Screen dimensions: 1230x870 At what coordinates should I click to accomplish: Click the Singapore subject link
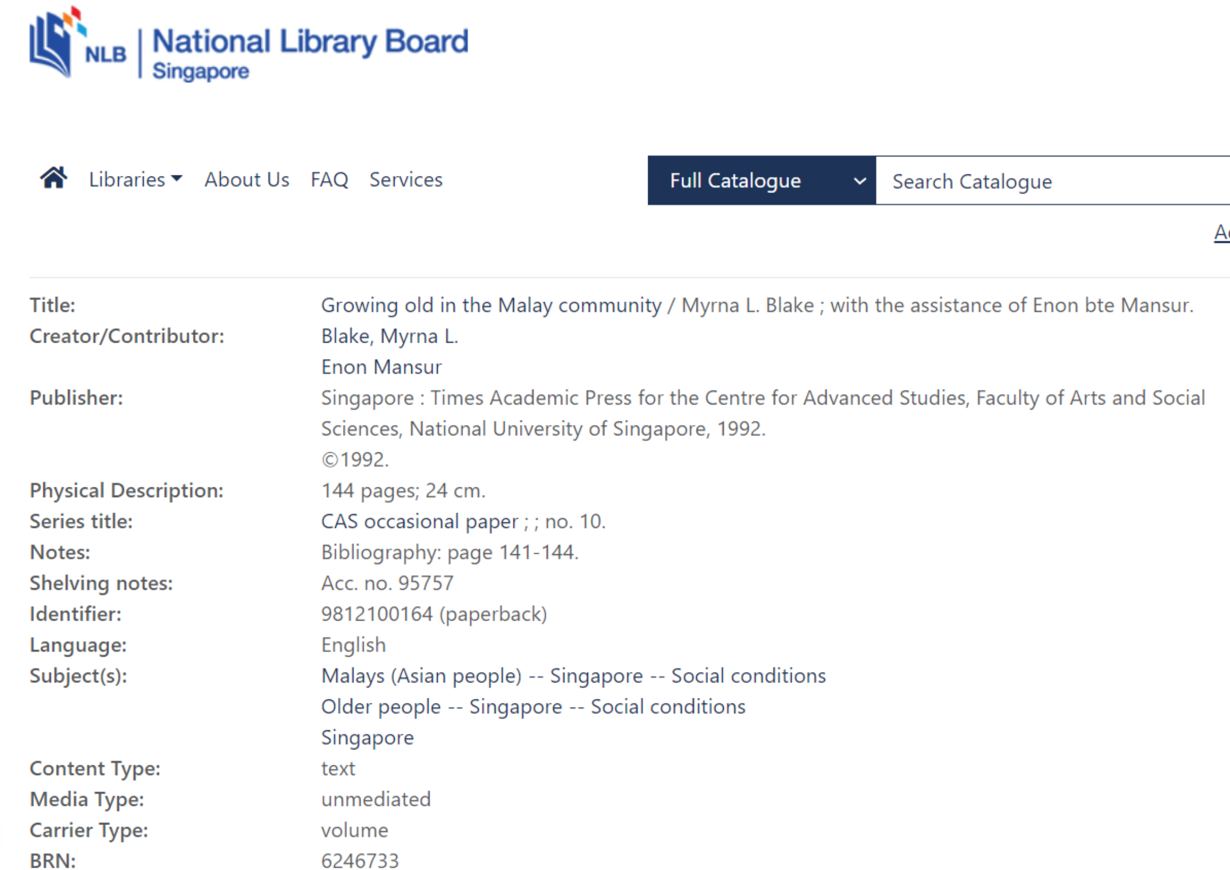pyautogui.click(x=367, y=738)
